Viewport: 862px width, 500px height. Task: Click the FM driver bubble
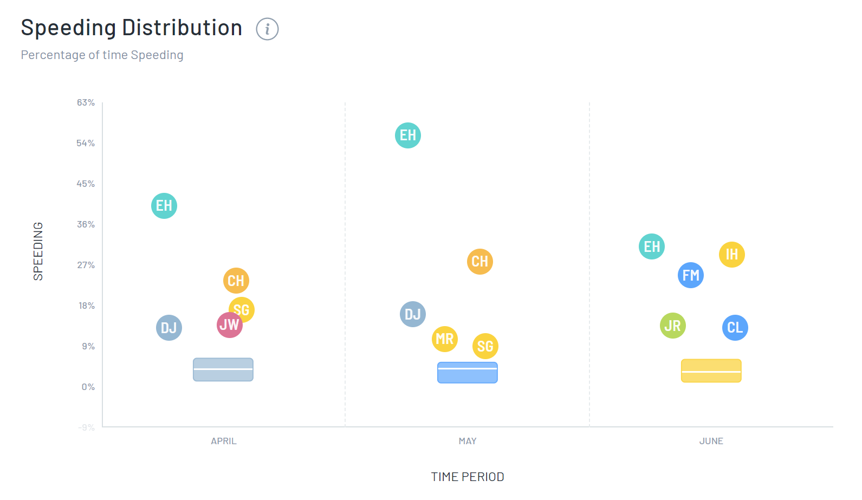tap(691, 275)
